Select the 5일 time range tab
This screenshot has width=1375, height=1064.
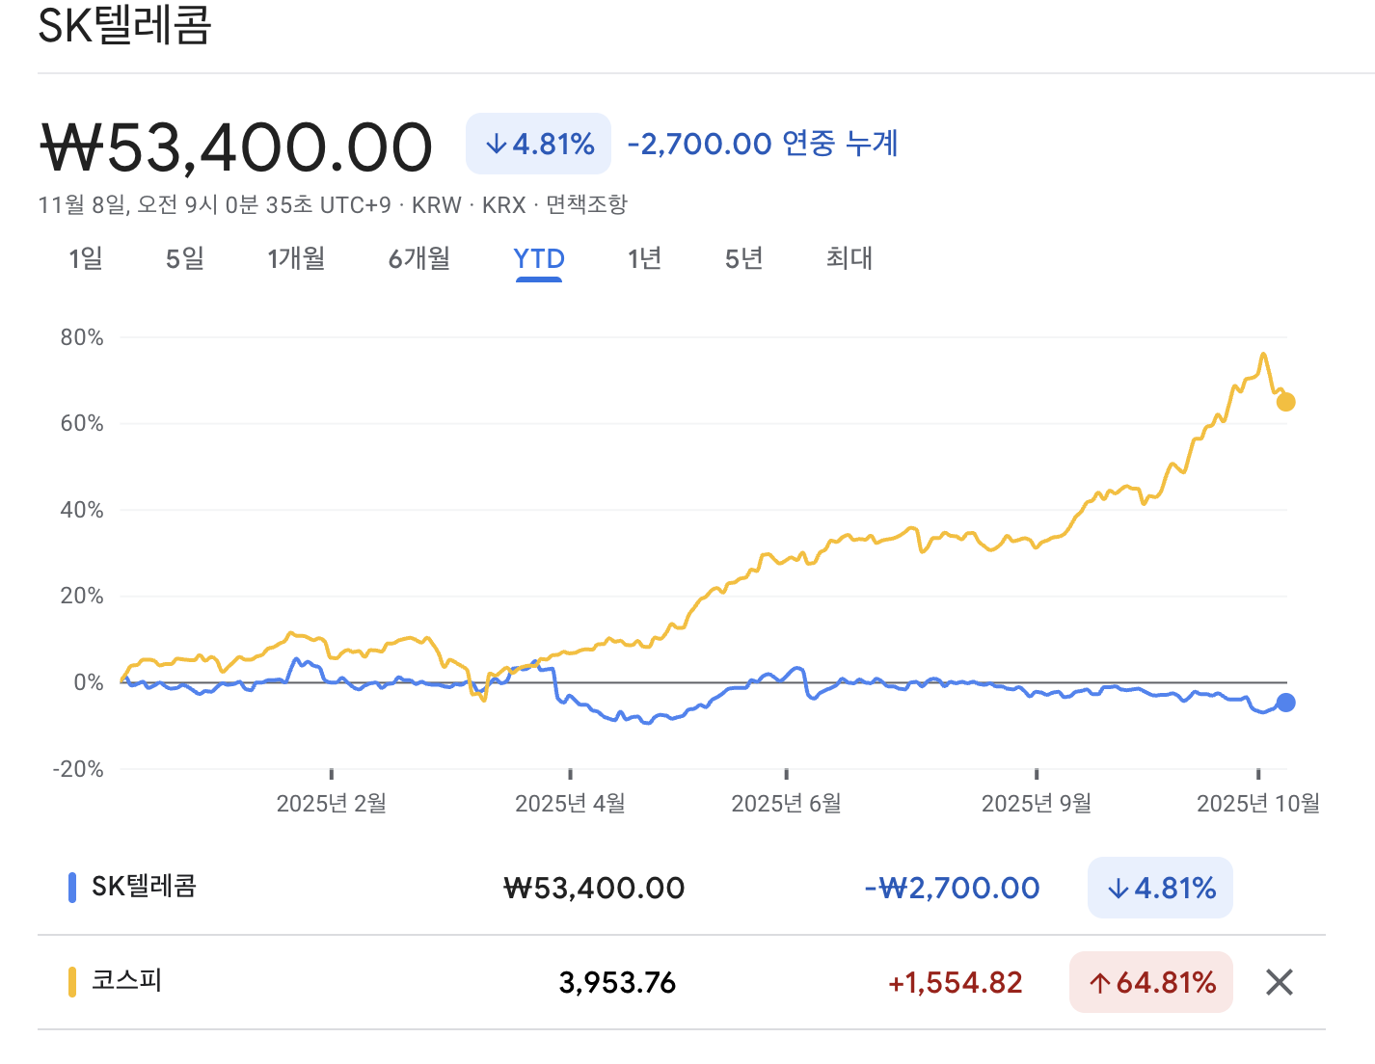(x=185, y=258)
